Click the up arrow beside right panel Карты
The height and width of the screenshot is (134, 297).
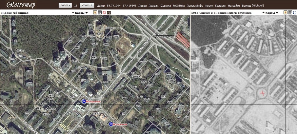tap(263, 13)
